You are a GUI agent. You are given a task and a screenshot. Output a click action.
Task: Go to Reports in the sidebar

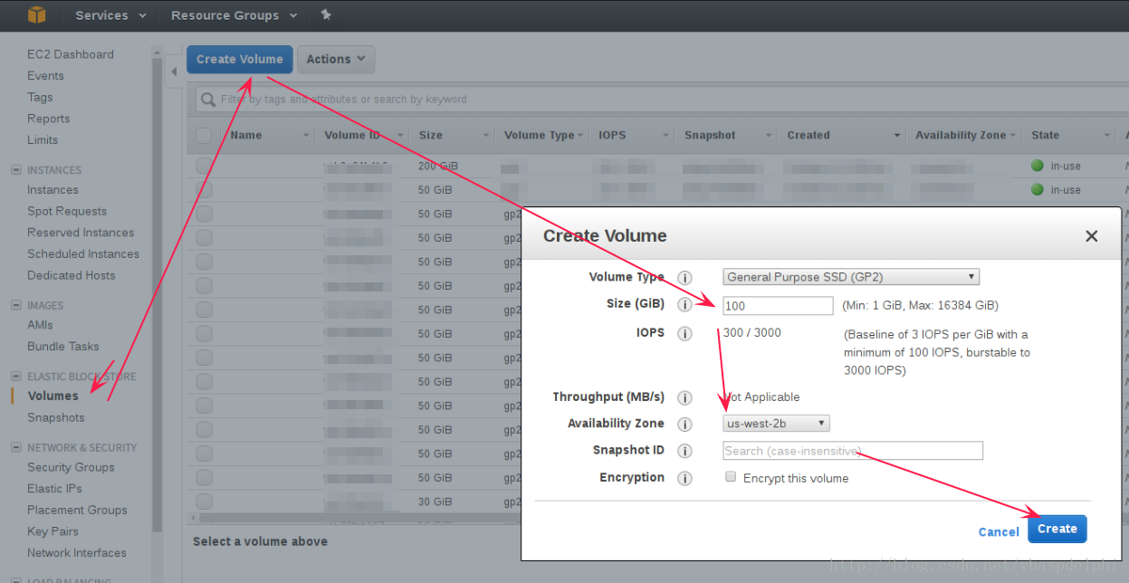[48, 119]
